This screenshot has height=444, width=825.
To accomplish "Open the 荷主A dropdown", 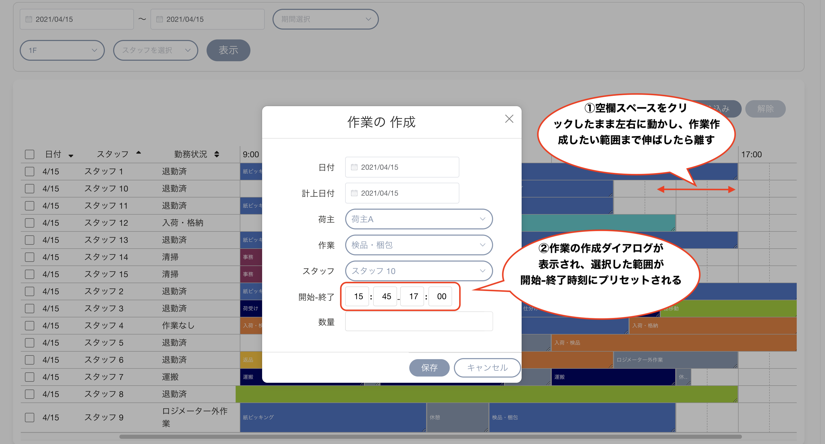I will [x=419, y=219].
